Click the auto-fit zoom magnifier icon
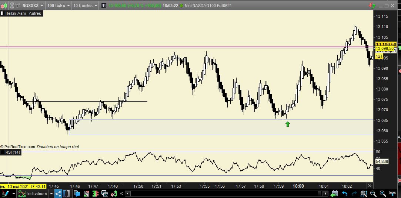This screenshot has height=198, width=401. point(364,194)
